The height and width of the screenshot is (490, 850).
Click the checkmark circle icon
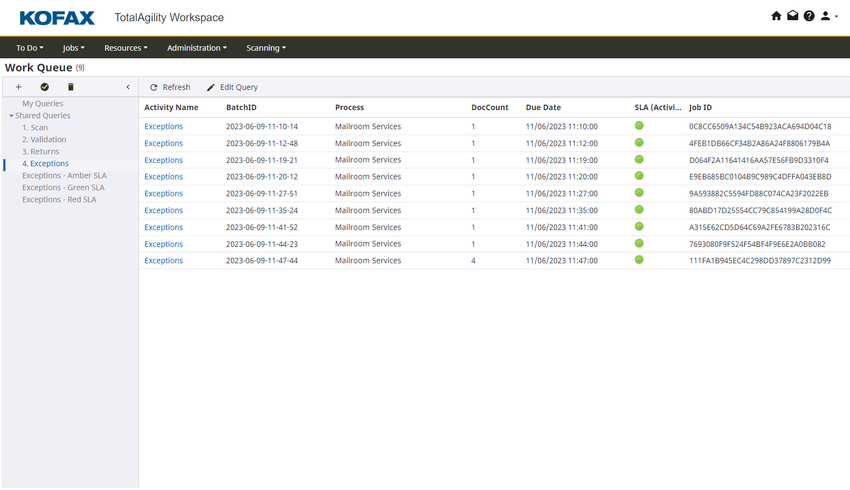click(45, 87)
